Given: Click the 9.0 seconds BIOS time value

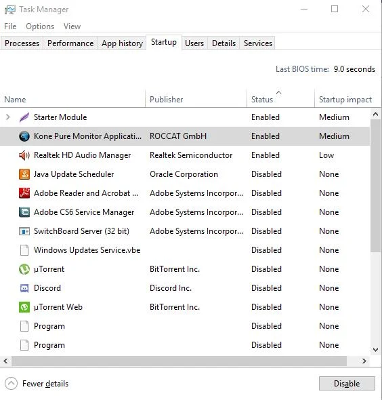Looking at the screenshot, I should (x=354, y=69).
